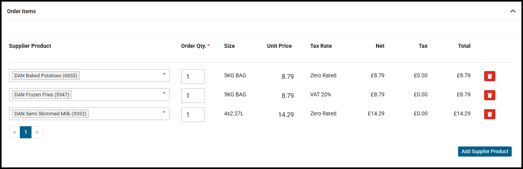Go to the next page arrow

pos(37,132)
